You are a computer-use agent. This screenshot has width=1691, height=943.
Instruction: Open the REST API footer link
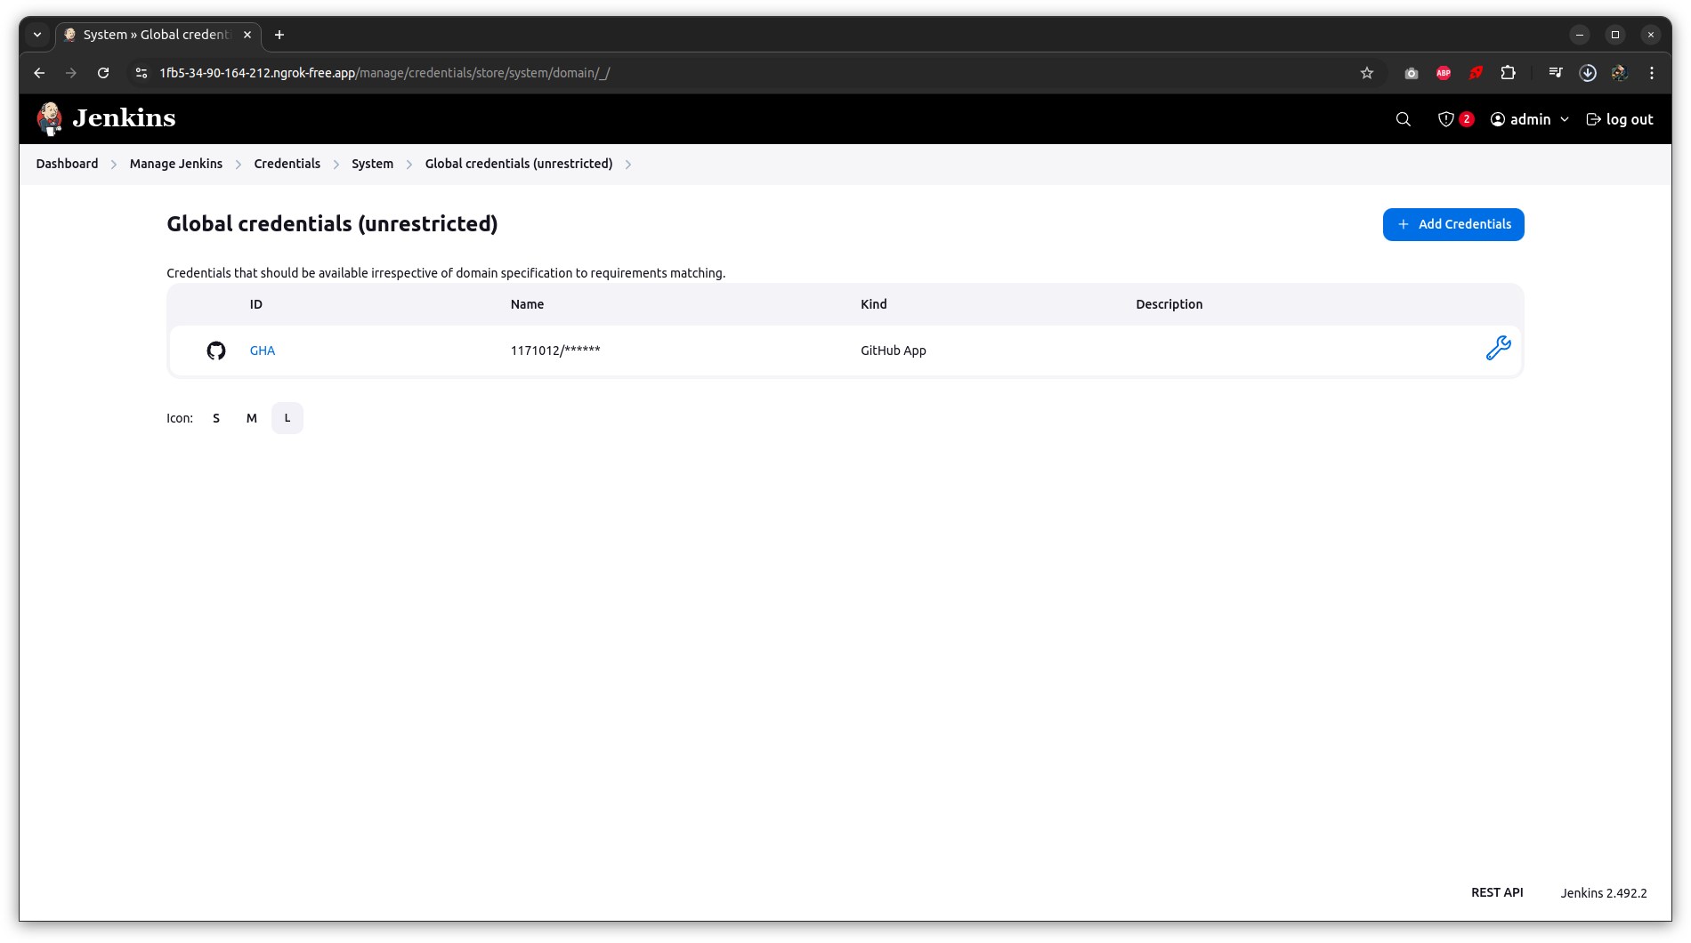point(1497,892)
